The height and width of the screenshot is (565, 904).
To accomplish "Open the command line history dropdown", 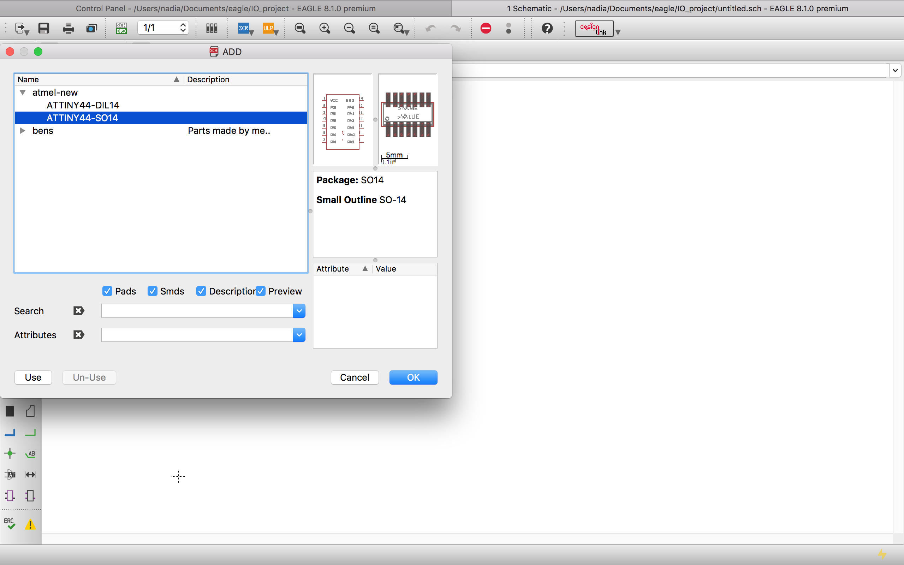I will 895,70.
